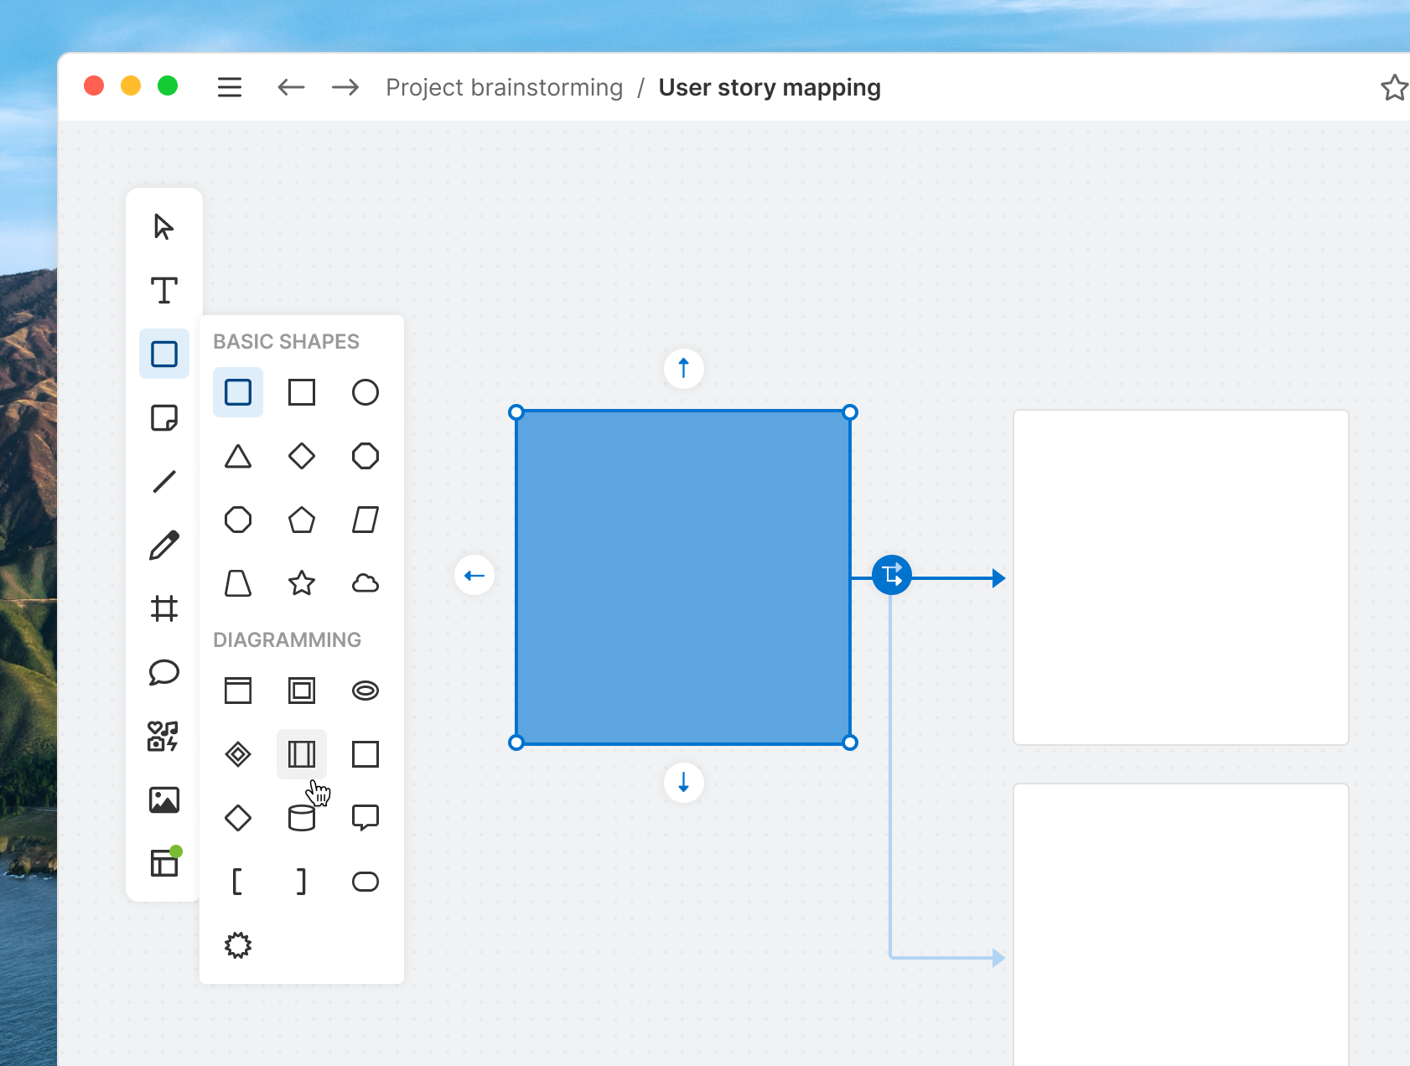Favorite the board with the star

(x=1393, y=87)
